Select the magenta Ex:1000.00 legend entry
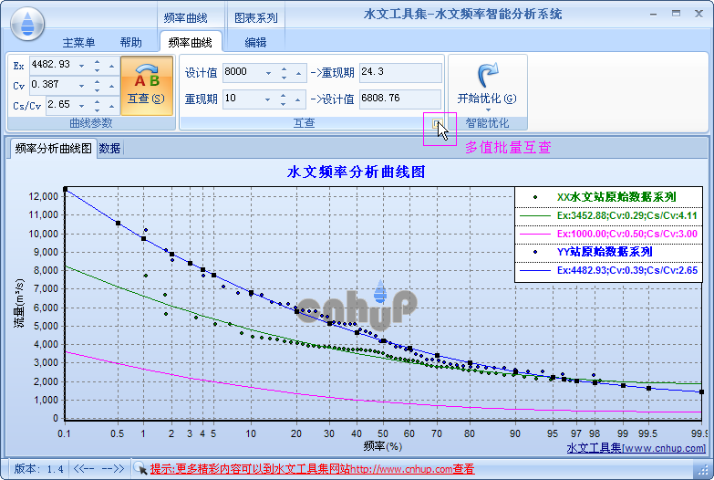The height and width of the screenshot is (480, 714). tap(608, 234)
